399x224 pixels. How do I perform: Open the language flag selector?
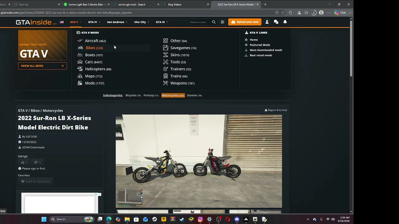pos(62,22)
